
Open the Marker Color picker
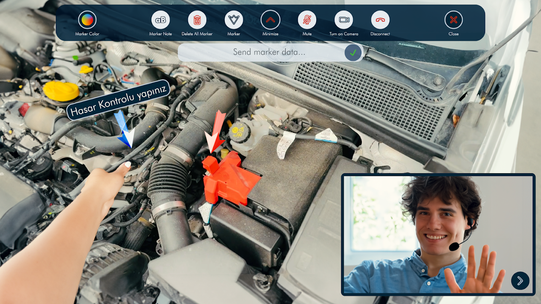tap(87, 20)
